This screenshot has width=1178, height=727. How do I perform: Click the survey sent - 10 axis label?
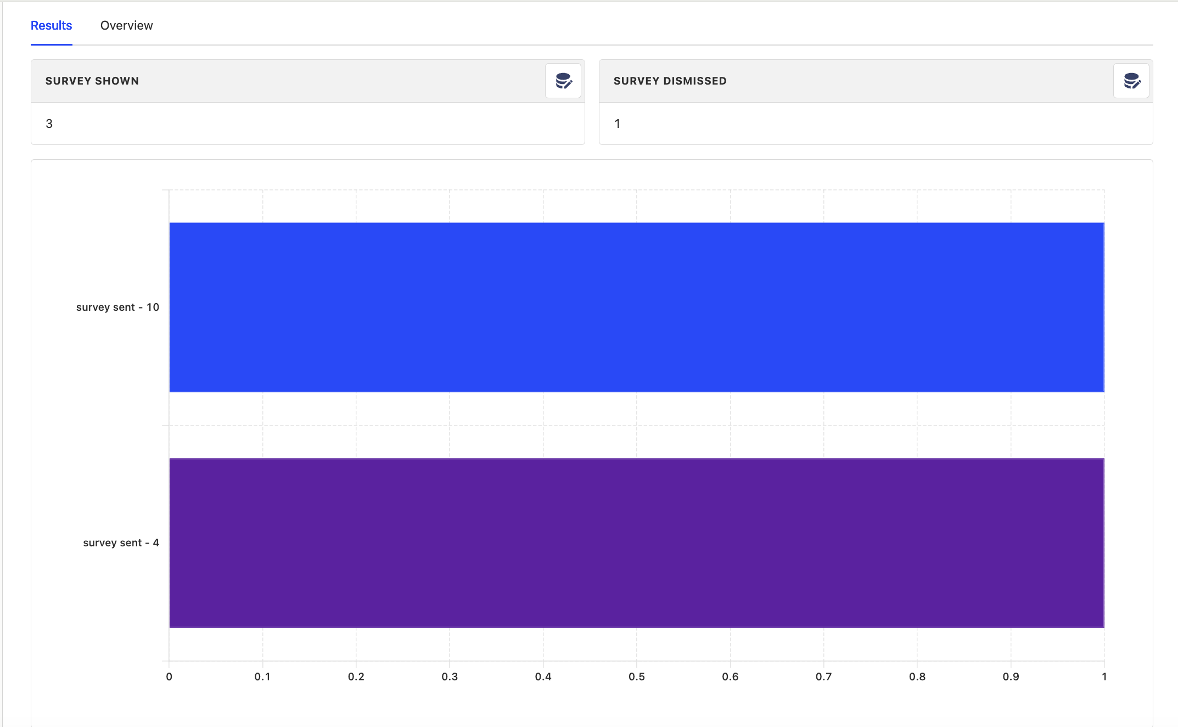click(x=117, y=307)
